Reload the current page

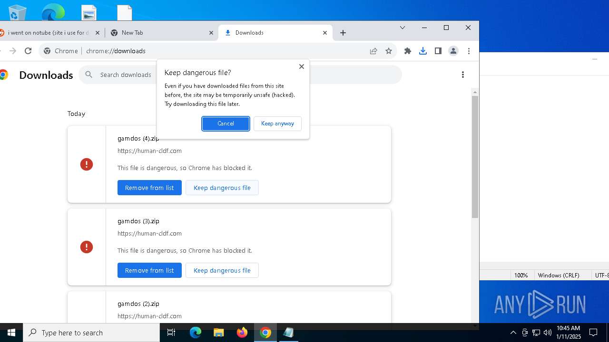[28, 51]
